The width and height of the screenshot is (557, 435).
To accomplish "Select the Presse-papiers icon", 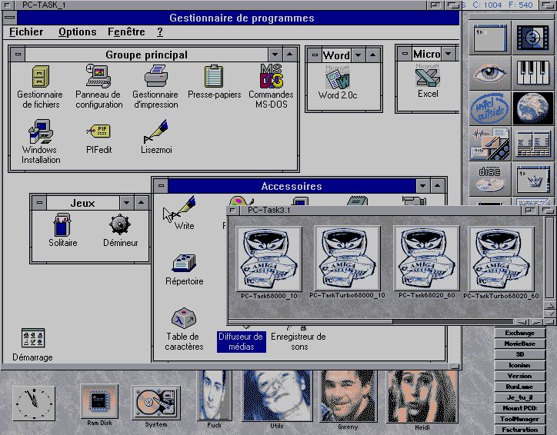I will [x=214, y=76].
